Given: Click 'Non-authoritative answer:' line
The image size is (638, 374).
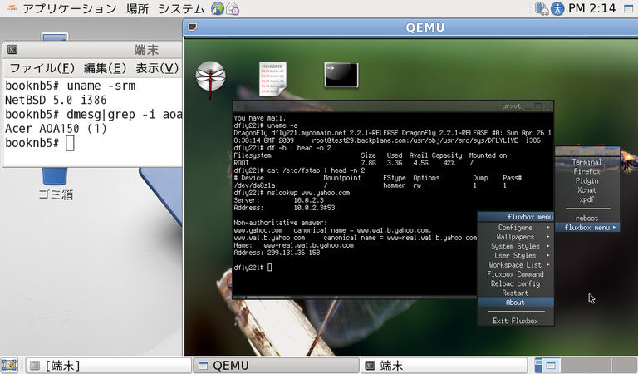Looking at the screenshot, I should [280, 223].
